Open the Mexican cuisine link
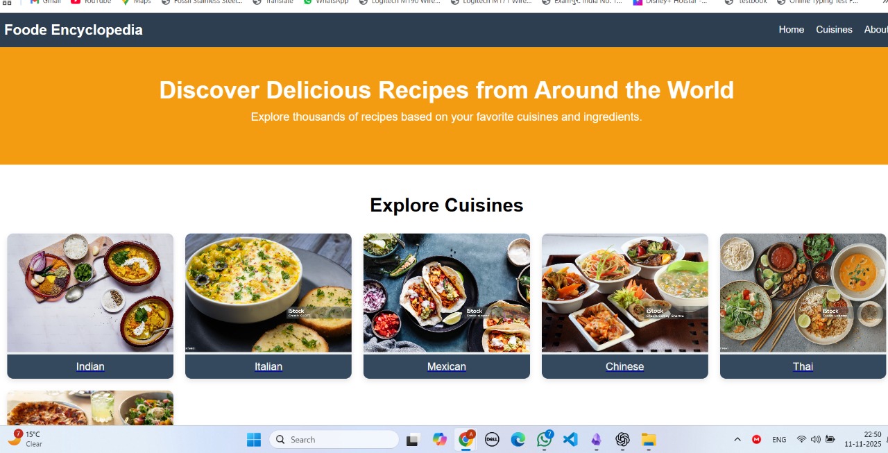 (447, 366)
